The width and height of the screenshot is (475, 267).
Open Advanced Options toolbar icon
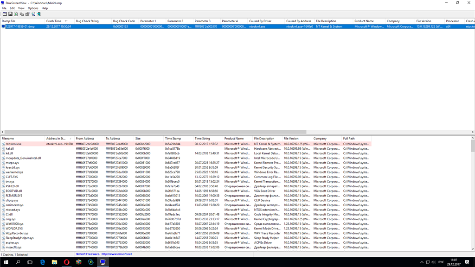tap(5, 14)
